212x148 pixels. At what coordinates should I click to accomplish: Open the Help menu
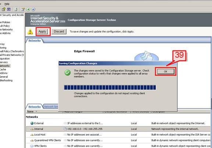(x=7, y=4)
